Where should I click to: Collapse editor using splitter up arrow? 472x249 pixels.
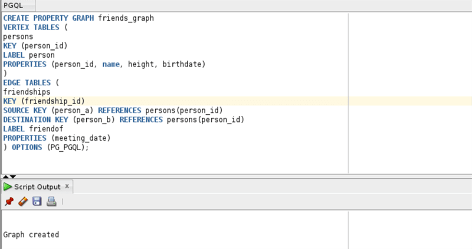pyautogui.click(x=5, y=177)
